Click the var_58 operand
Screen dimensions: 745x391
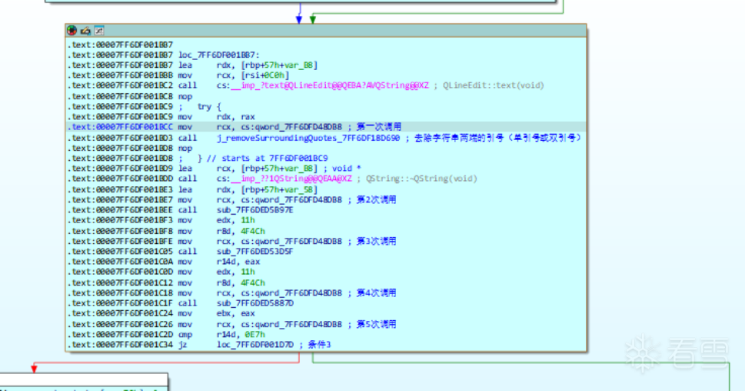click(299, 190)
